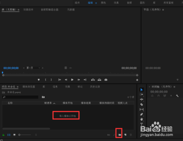Go to next page arrow beside 第1页
183x141 pixels.
[43, 68]
